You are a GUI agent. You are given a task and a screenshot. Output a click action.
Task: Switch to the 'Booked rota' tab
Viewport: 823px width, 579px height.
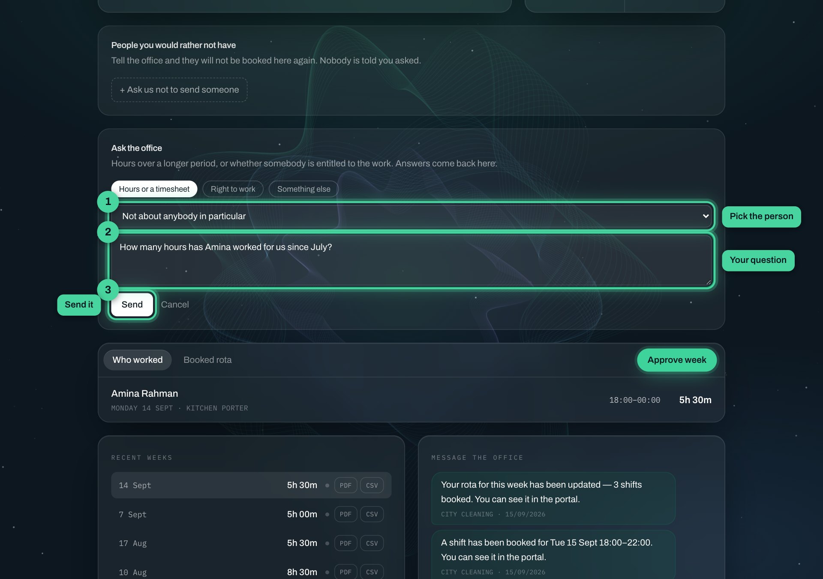pyautogui.click(x=207, y=360)
